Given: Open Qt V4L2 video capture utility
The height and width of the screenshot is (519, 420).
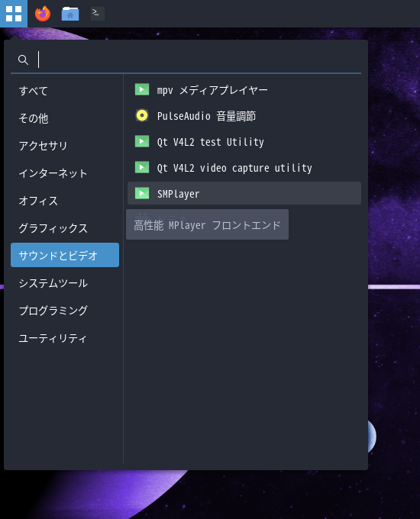Looking at the screenshot, I should (244, 167).
